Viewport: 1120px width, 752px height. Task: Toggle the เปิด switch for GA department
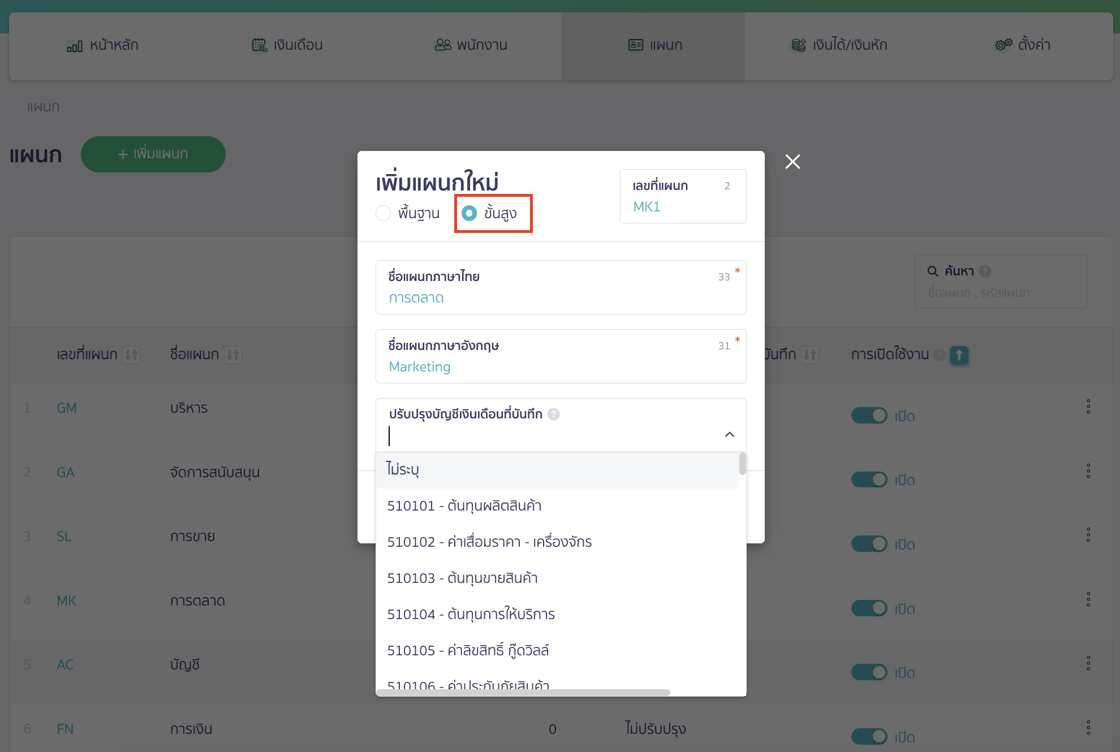(x=869, y=479)
